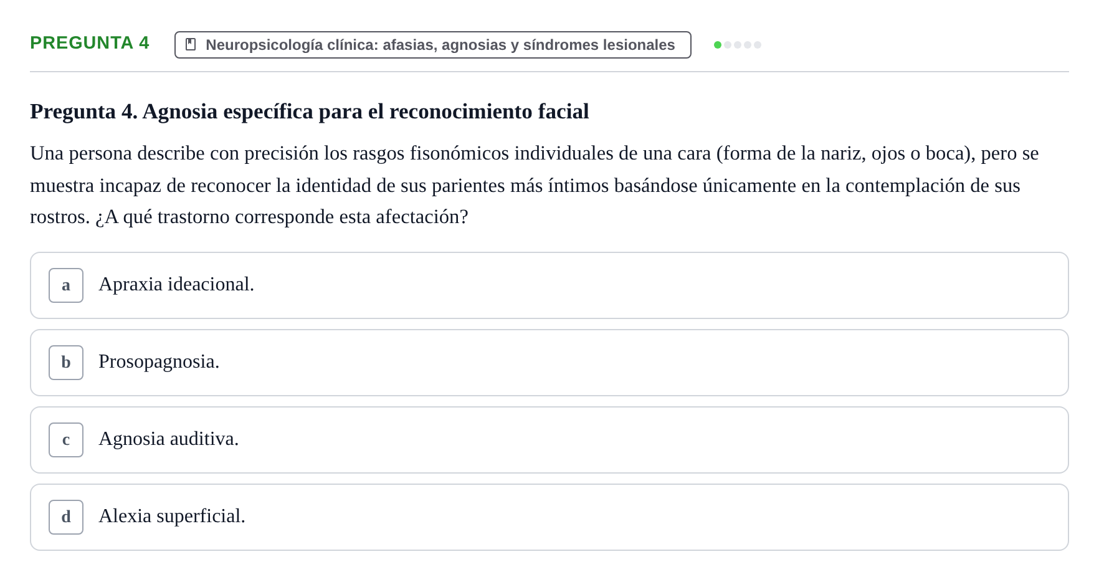The height and width of the screenshot is (582, 1099).
Task: Click the question title about Agnosia específica
Action: [x=309, y=112]
